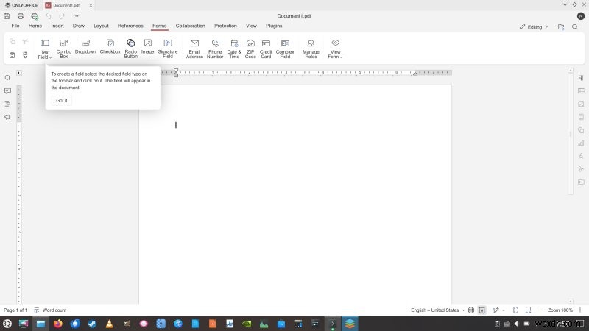Screen dimensions: 589x331
Task: Open Image settings in right sidebar
Action: point(581,104)
